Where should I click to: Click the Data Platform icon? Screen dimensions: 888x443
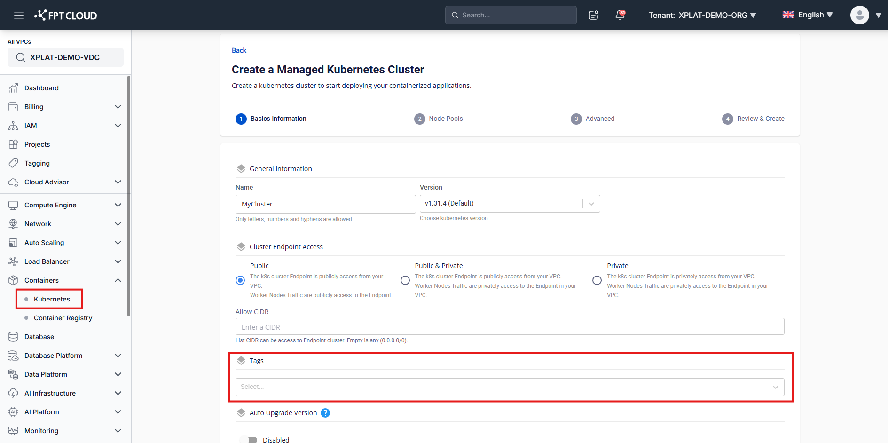coord(13,374)
